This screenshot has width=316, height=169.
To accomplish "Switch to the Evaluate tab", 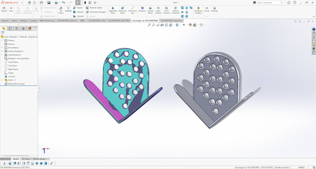I will point(33,21).
